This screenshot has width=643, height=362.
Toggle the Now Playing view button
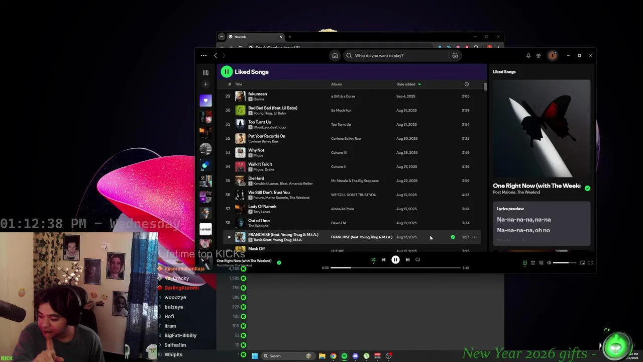525,263
